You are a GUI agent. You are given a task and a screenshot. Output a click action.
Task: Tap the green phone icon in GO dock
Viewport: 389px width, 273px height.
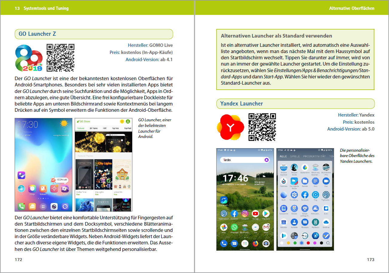tap(21, 206)
